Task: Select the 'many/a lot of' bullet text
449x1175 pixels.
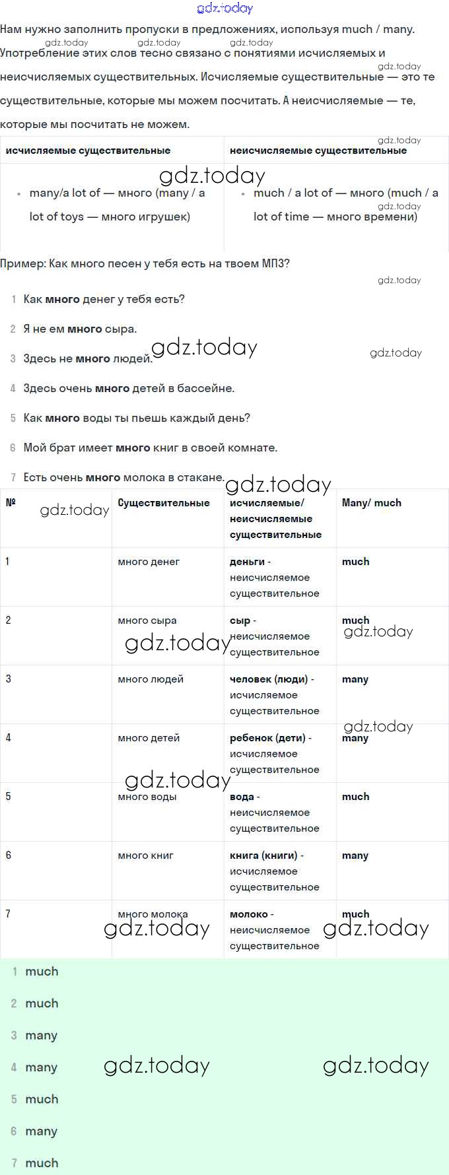Action: (117, 205)
